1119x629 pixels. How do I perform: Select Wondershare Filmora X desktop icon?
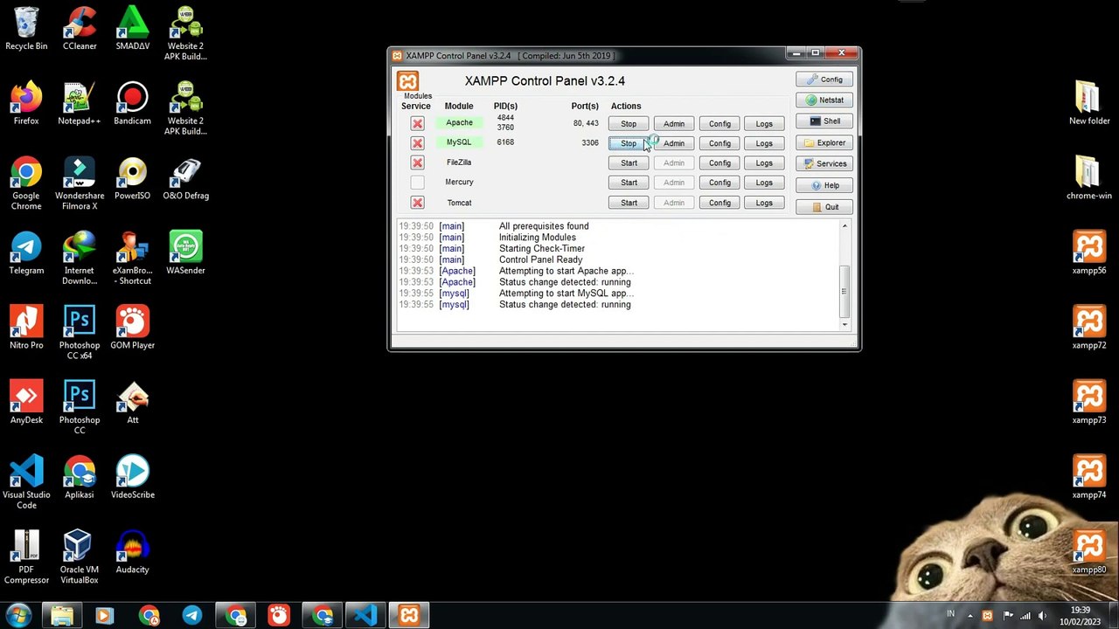click(80, 183)
